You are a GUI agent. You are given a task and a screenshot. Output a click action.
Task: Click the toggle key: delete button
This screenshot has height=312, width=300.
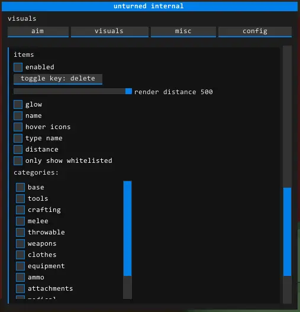coord(58,79)
